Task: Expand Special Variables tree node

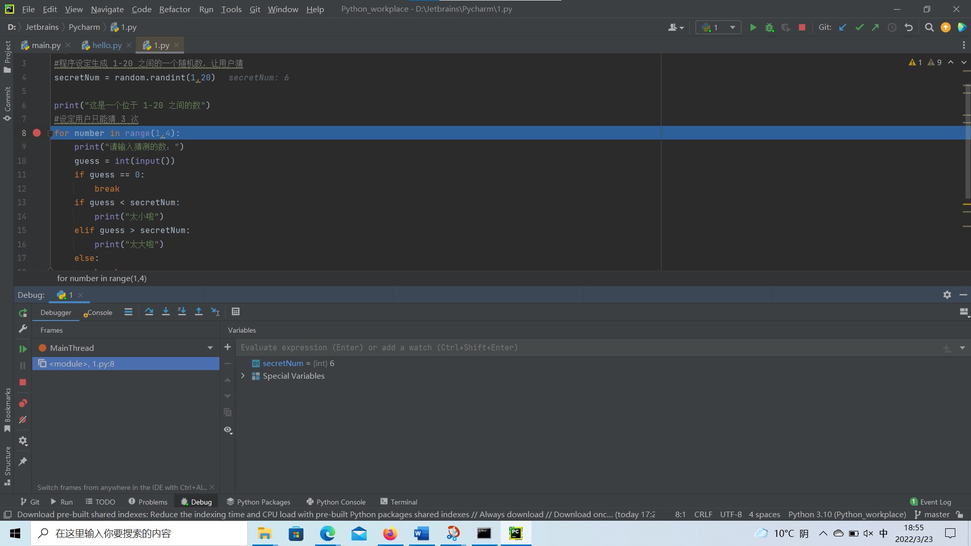Action: coord(243,376)
